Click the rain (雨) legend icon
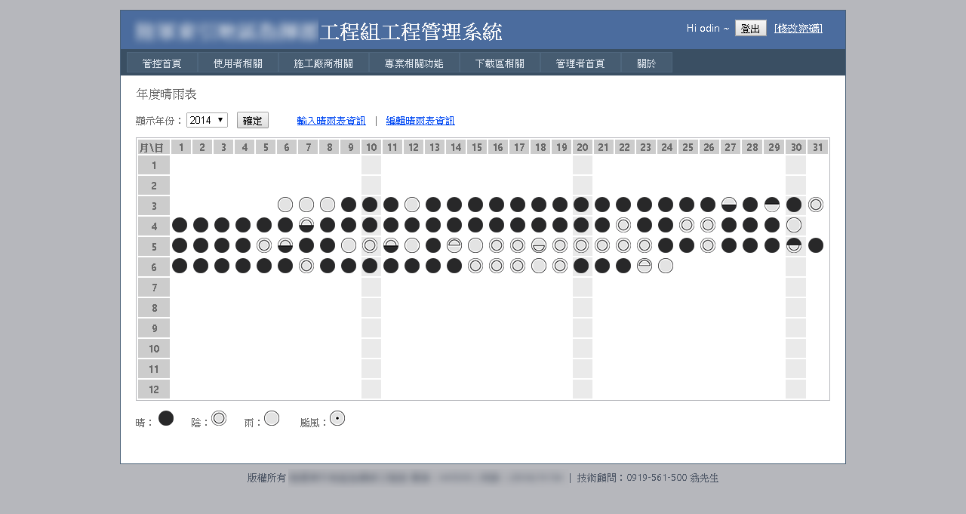 click(272, 418)
